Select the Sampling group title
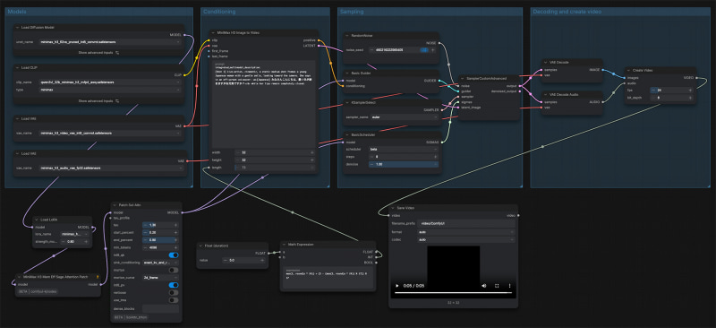Viewport: 716px width, 328px height. coord(351,12)
